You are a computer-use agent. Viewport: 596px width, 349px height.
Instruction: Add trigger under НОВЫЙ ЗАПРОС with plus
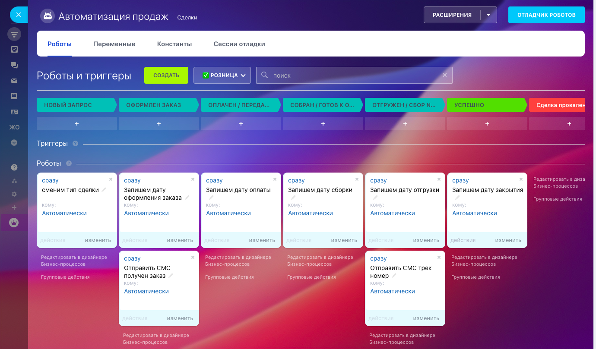(x=77, y=124)
